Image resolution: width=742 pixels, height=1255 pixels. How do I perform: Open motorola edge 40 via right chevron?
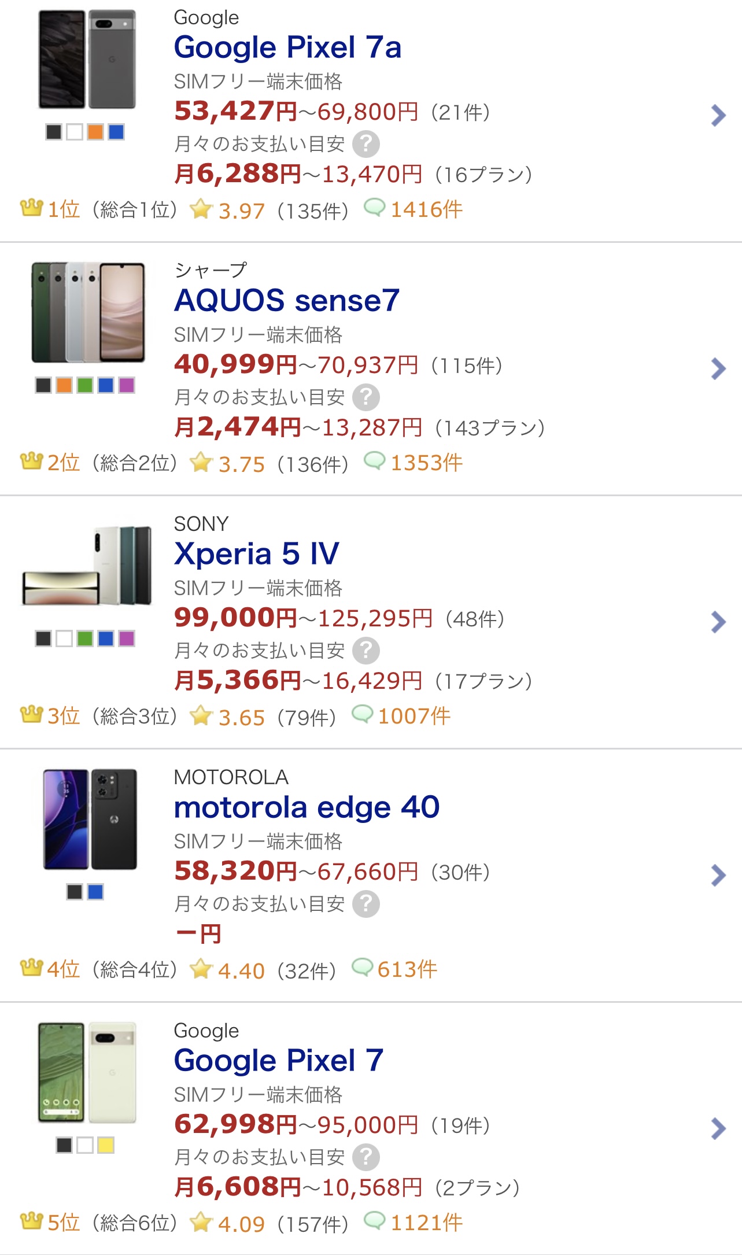click(718, 875)
